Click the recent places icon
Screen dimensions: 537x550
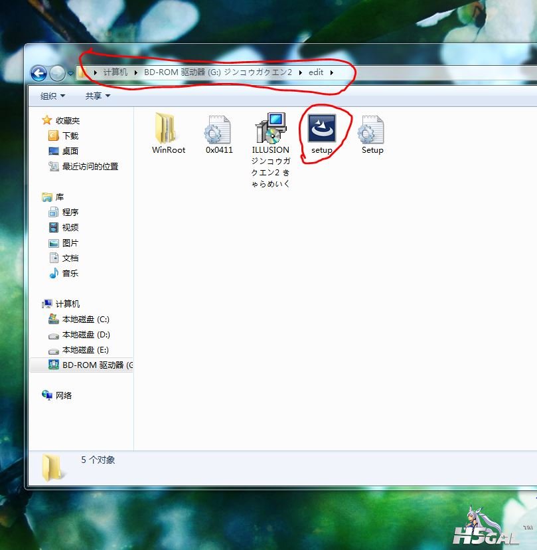pos(54,166)
